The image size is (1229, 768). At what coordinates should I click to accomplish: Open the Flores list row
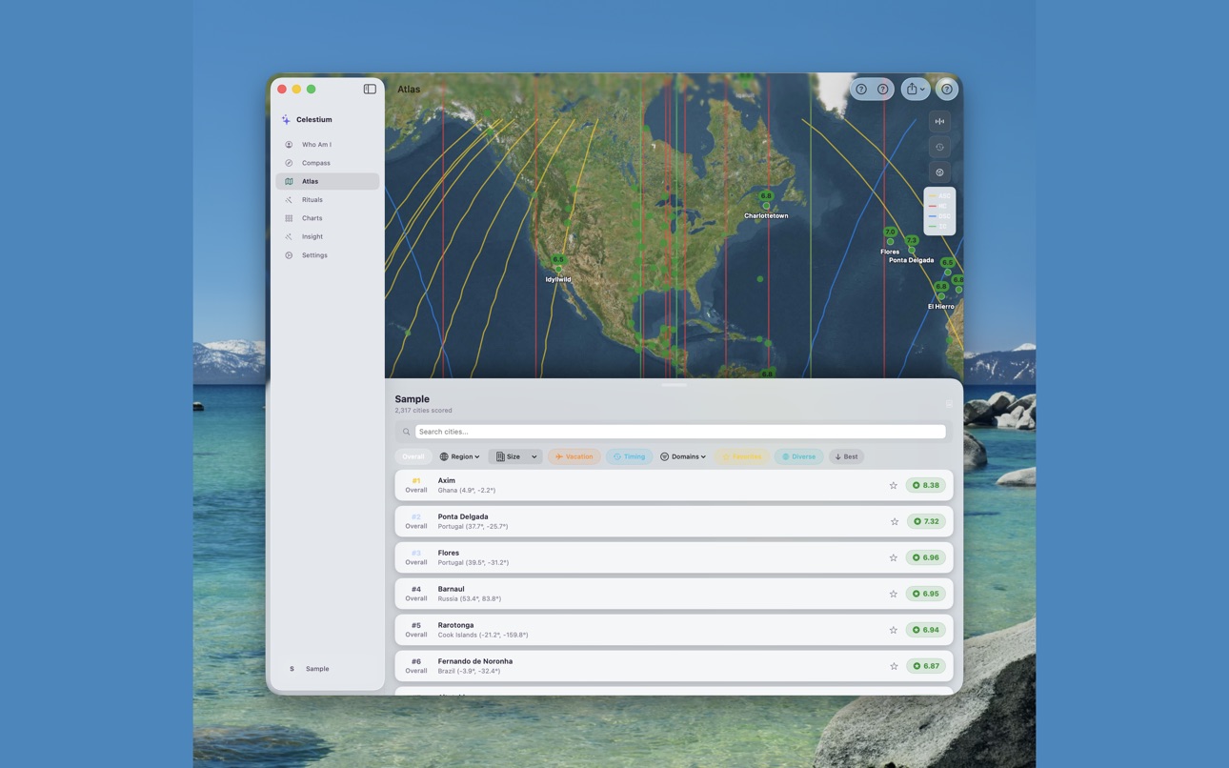coord(674,557)
